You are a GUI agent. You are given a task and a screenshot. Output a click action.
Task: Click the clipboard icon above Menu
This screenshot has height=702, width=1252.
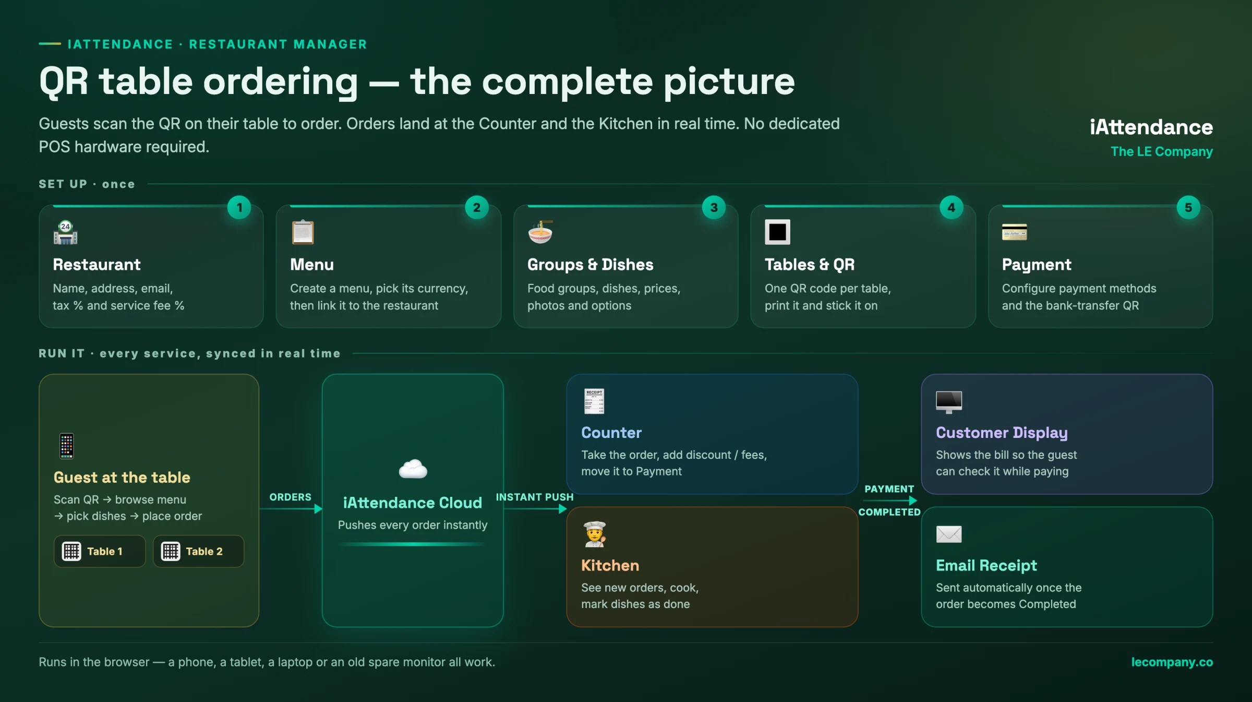(x=303, y=232)
